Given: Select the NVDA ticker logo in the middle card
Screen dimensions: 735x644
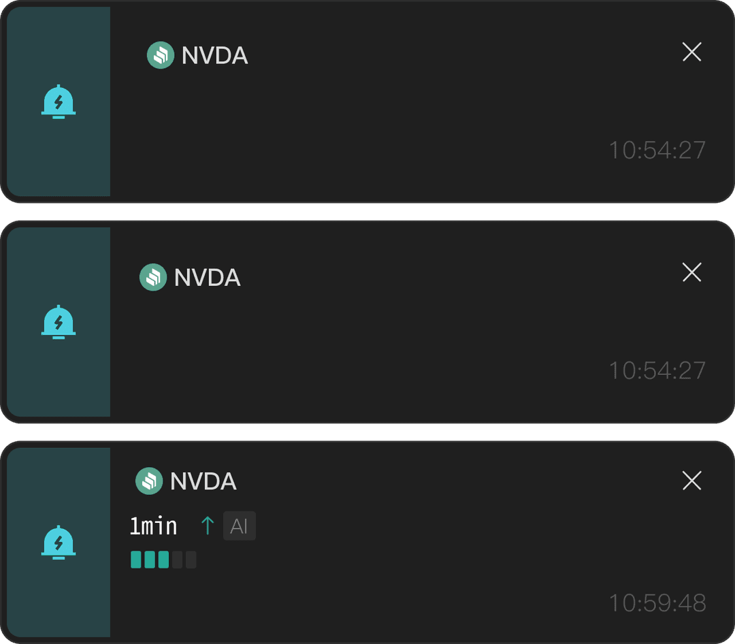Looking at the screenshot, I should 153,277.
